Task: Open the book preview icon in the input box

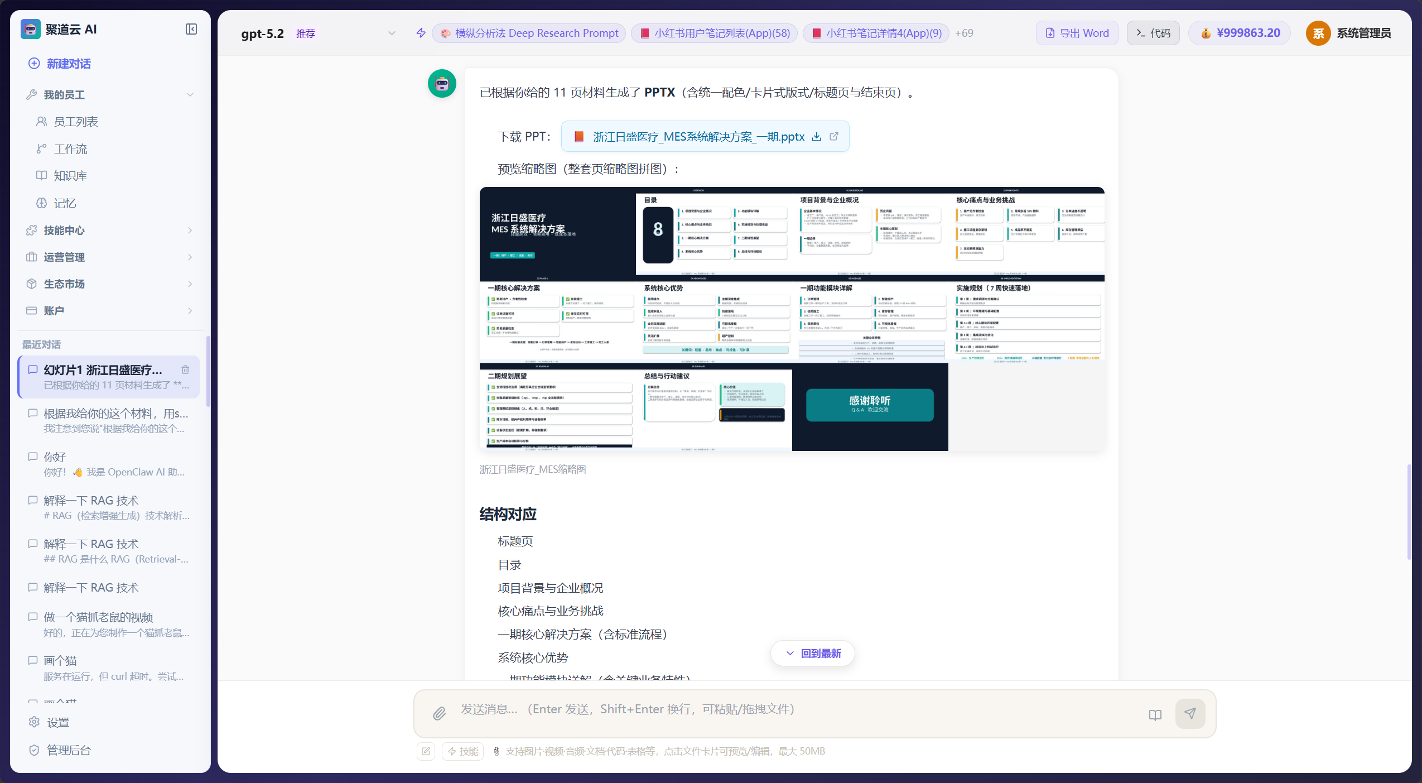Action: (1154, 715)
